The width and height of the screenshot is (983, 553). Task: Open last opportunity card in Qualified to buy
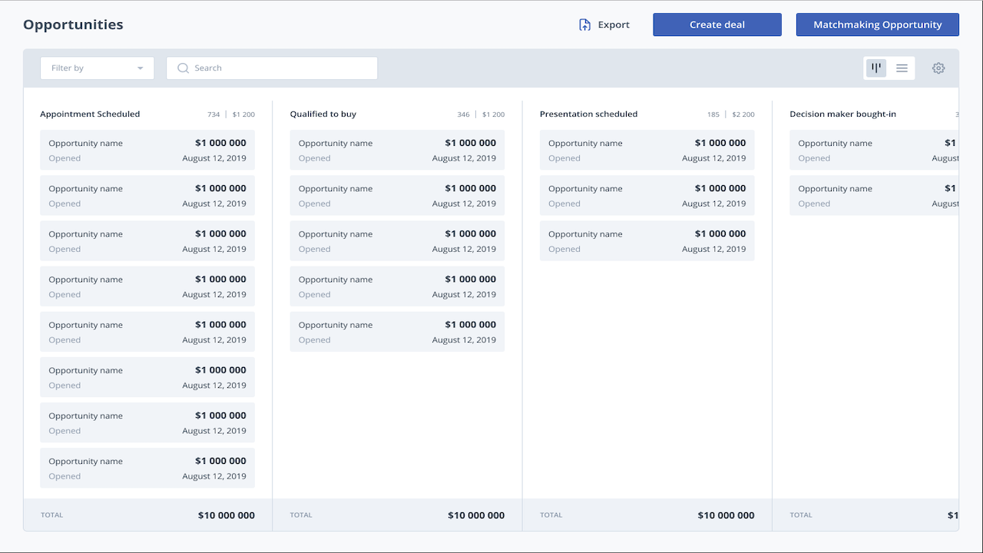coord(397,332)
